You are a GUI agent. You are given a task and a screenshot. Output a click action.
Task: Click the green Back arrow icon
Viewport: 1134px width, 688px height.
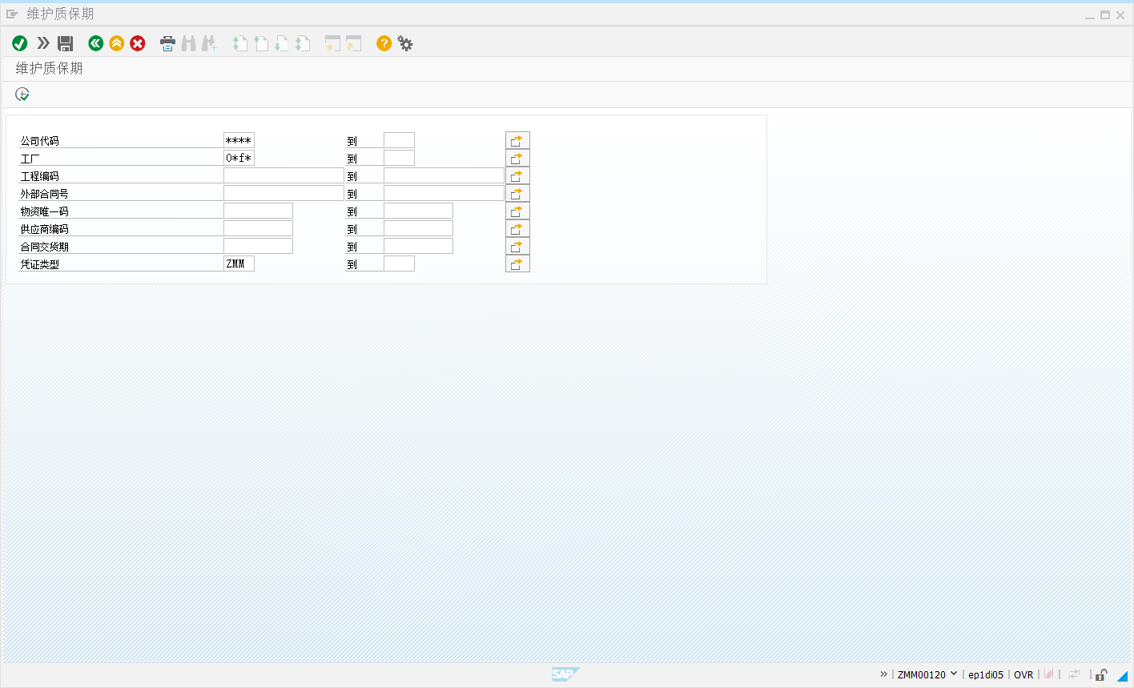[x=96, y=43]
